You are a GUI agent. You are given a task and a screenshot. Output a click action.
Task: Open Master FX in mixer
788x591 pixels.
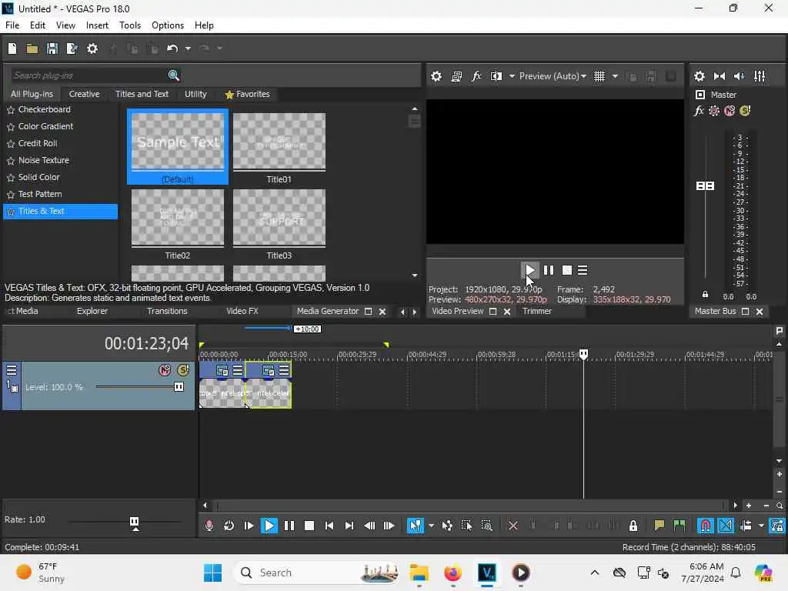tap(699, 111)
